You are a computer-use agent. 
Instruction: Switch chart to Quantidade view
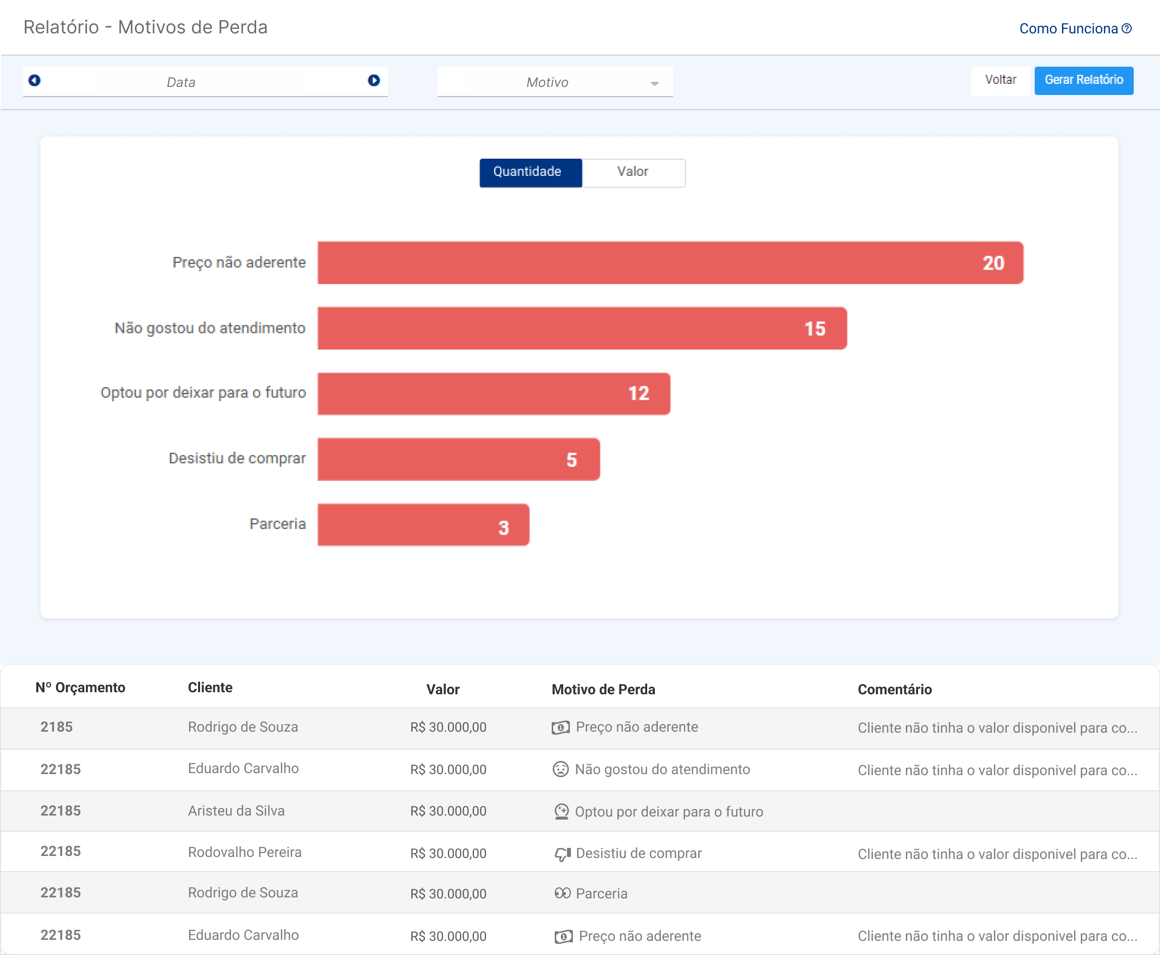pyautogui.click(x=530, y=173)
